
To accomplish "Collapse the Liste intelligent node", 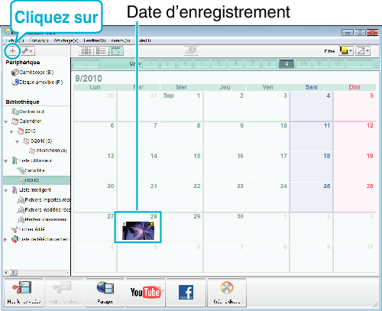I will [6, 190].
